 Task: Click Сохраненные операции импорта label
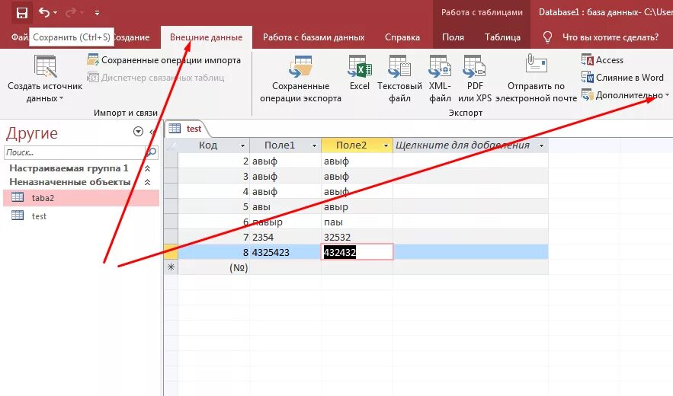[x=171, y=60]
